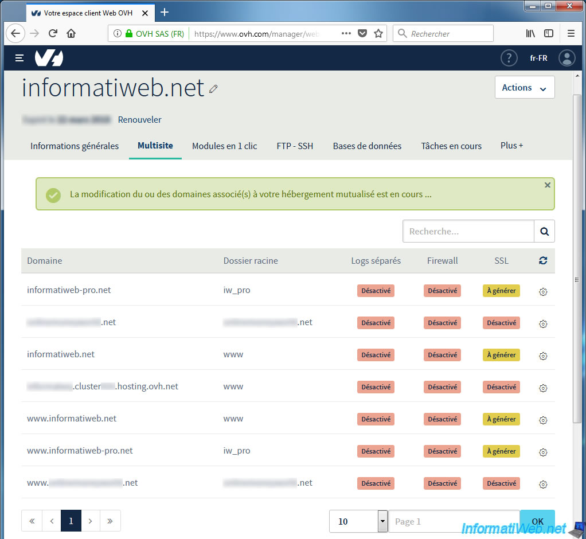Open page actions three-dots menu in address bar
The width and height of the screenshot is (586, 539).
pyautogui.click(x=346, y=33)
